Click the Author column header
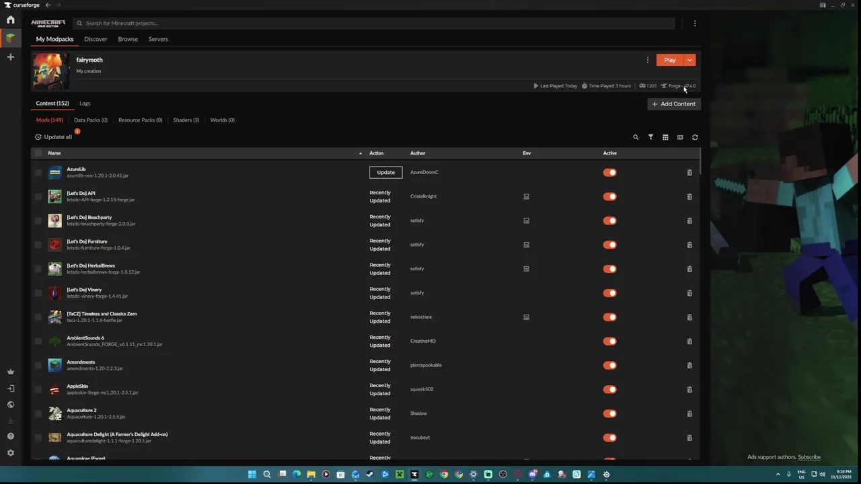The image size is (861, 484). (x=418, y=153)
